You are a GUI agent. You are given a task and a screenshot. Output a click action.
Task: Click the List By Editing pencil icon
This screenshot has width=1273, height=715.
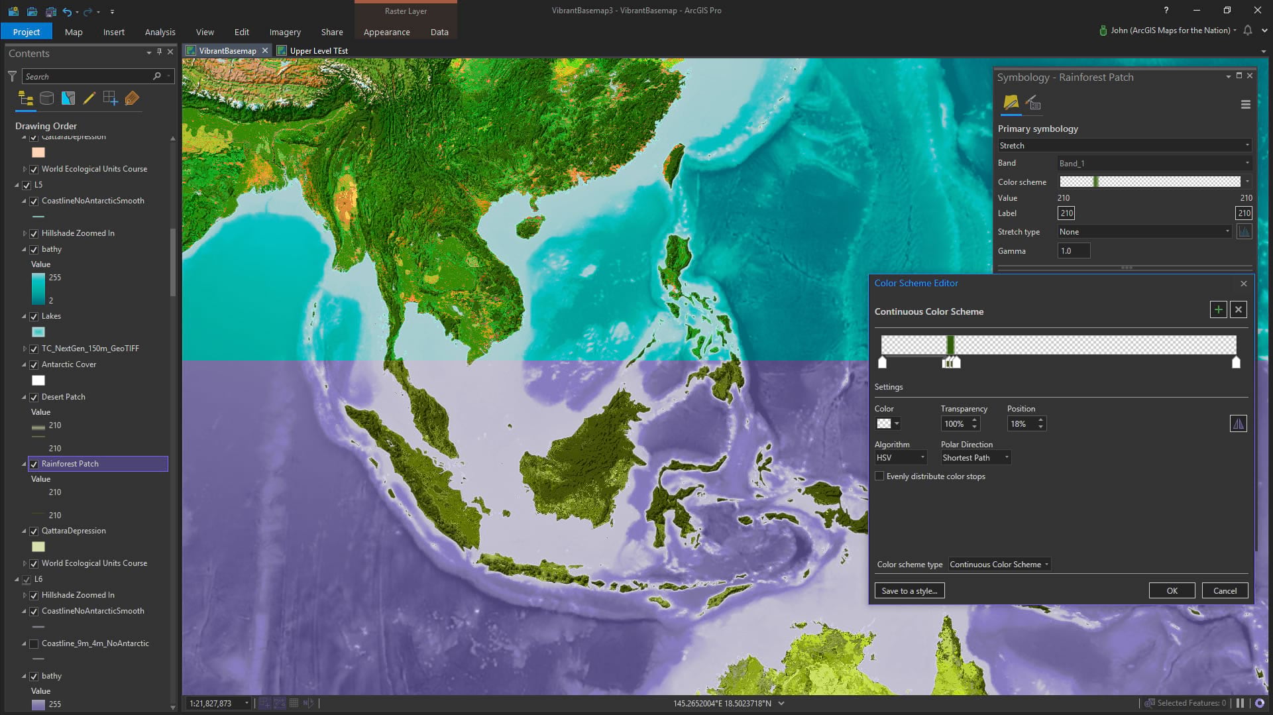(89, 99)
